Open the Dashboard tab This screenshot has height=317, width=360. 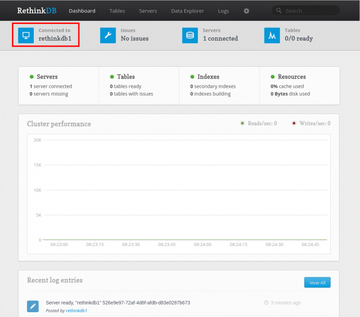pos(82,11)
